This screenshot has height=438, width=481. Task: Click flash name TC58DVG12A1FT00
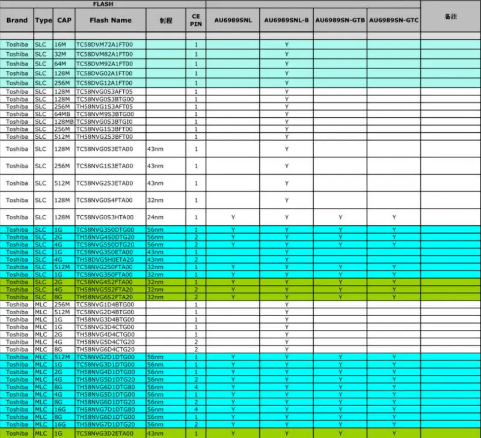104,83
